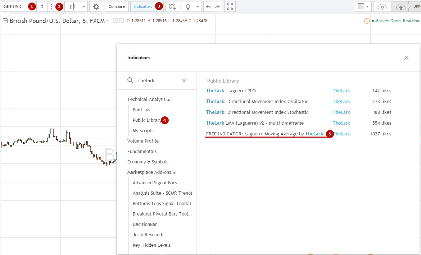This screenshot has width=421, height=255.
Task: Click the search magnifier in Indicators dialog
Action: click(x=131, y=80)
